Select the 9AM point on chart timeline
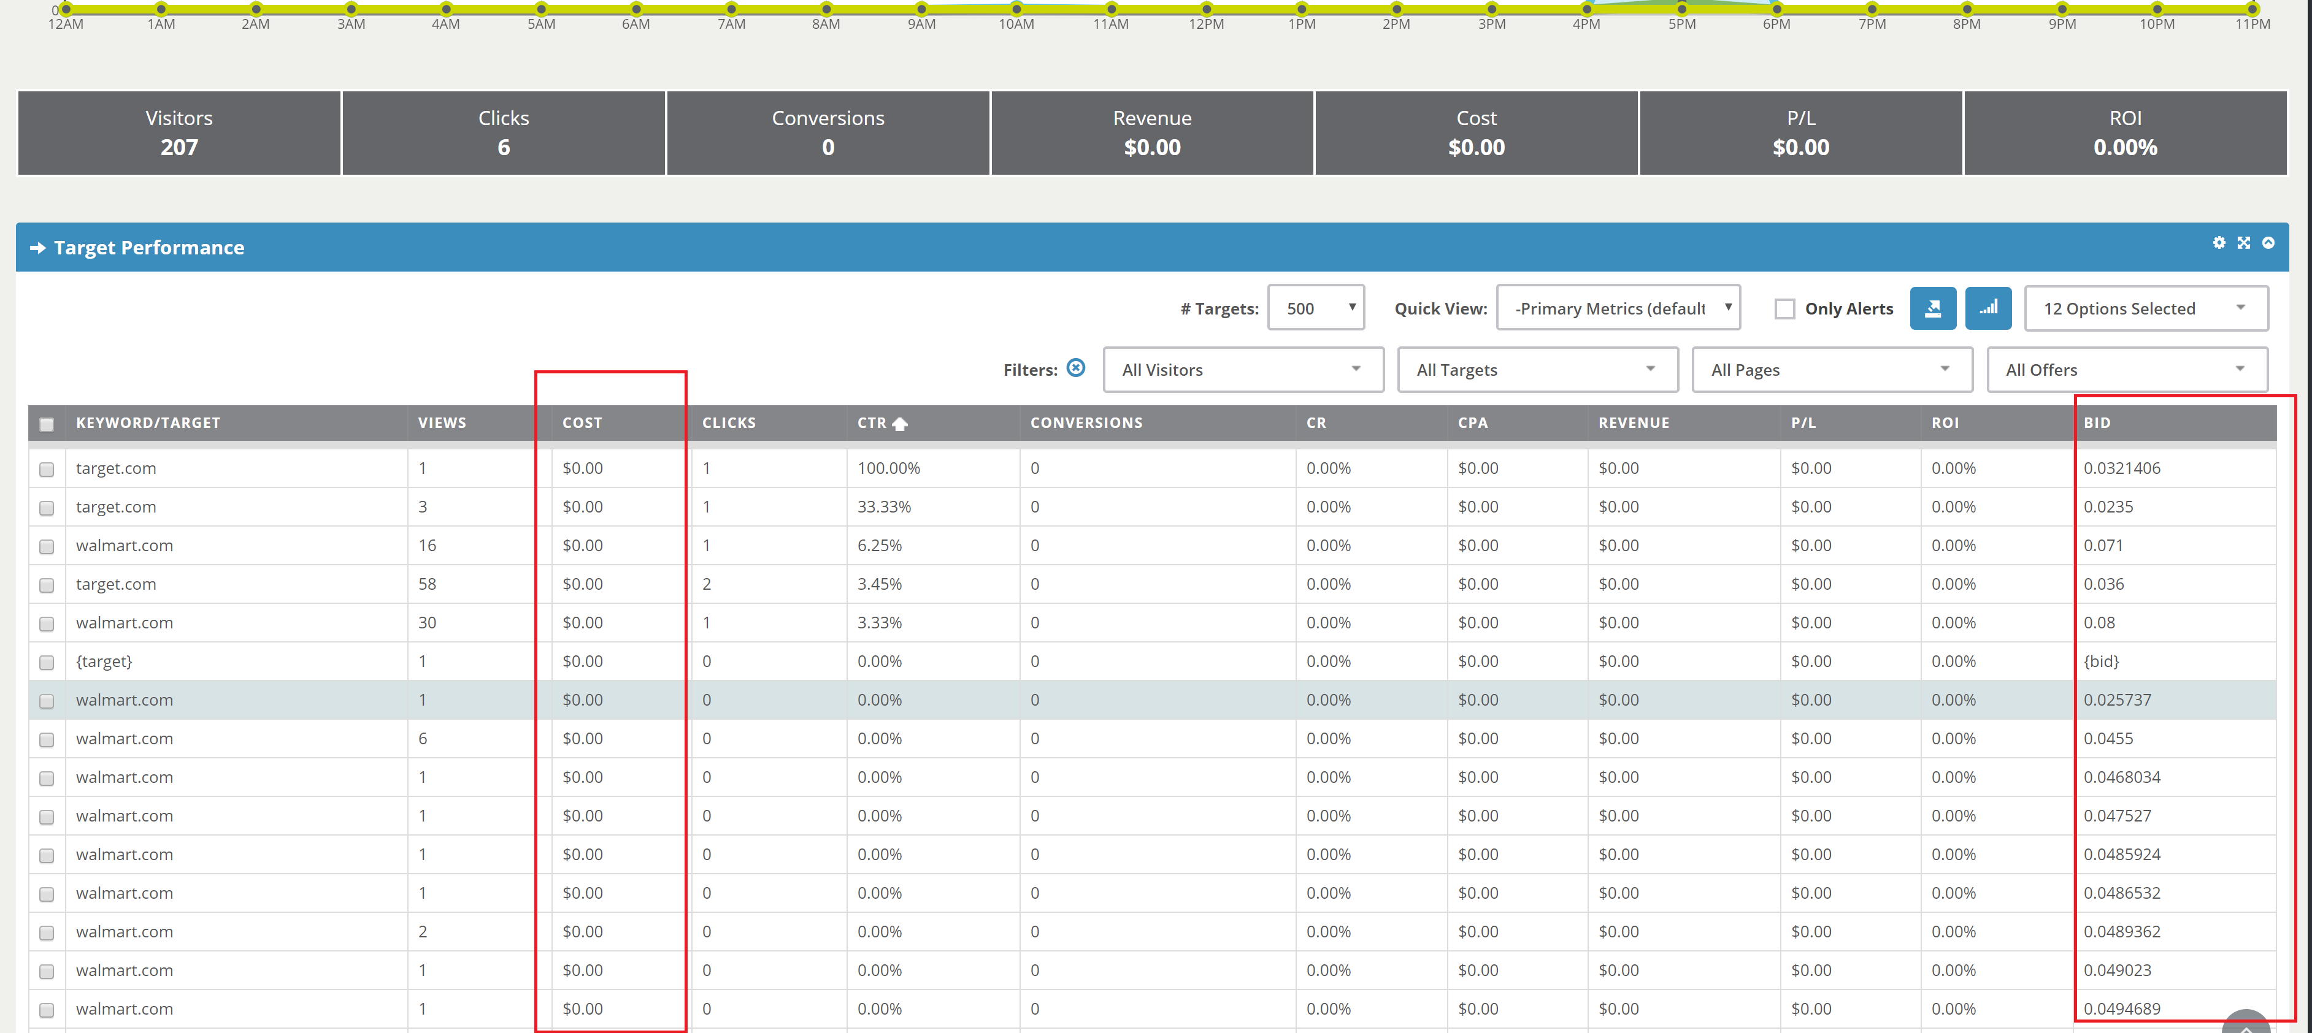This screenshot has width=2312, height=1033. pyautogui.click(x=922, y=9)
